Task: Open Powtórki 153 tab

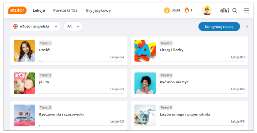Action: point(66,10)
